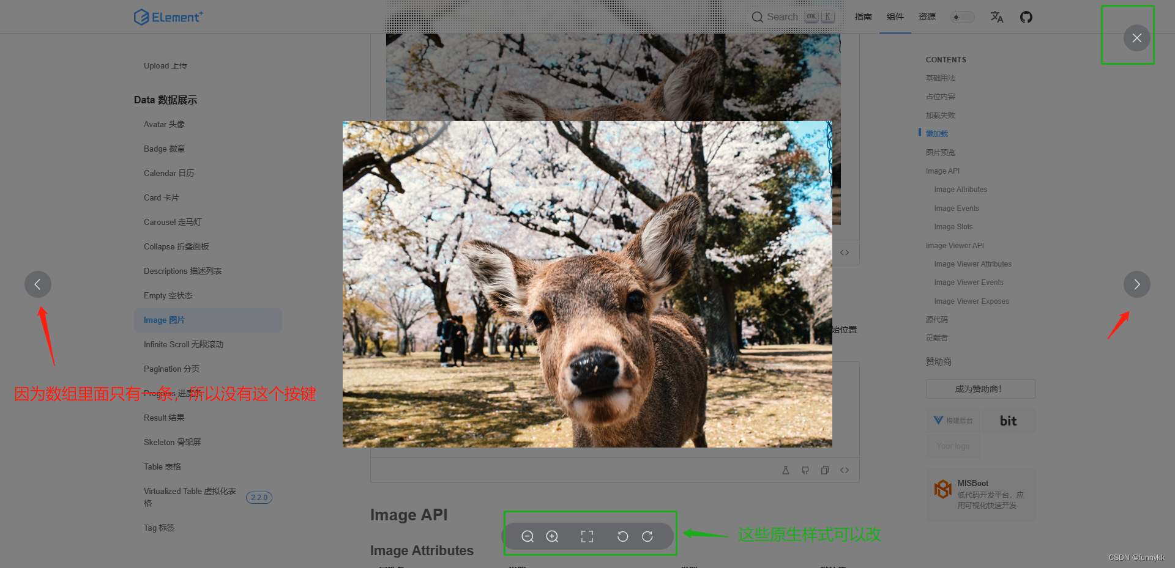Jump to 占位内容 section
The height and width of the screenshot is (568, 1175).
(940, 97)
